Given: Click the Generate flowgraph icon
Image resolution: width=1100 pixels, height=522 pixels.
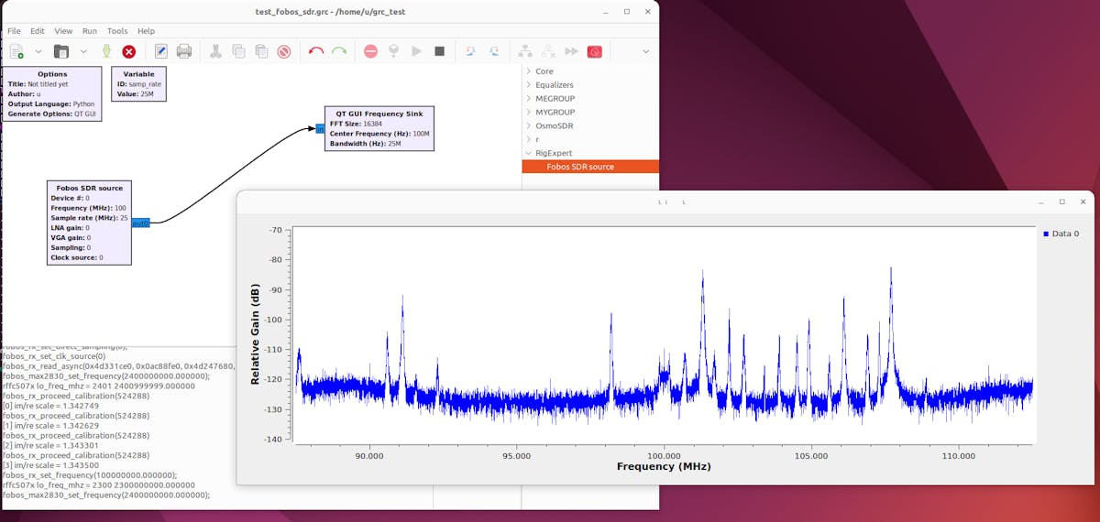Looking at the screenshot, I should (393, 51).
